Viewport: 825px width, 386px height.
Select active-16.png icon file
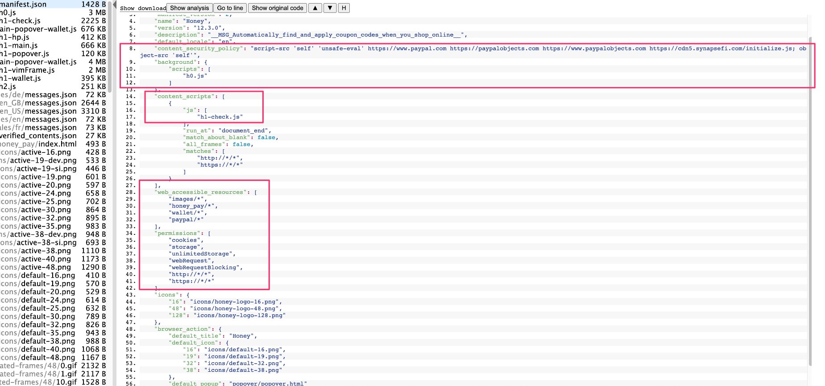pos(53,152)
